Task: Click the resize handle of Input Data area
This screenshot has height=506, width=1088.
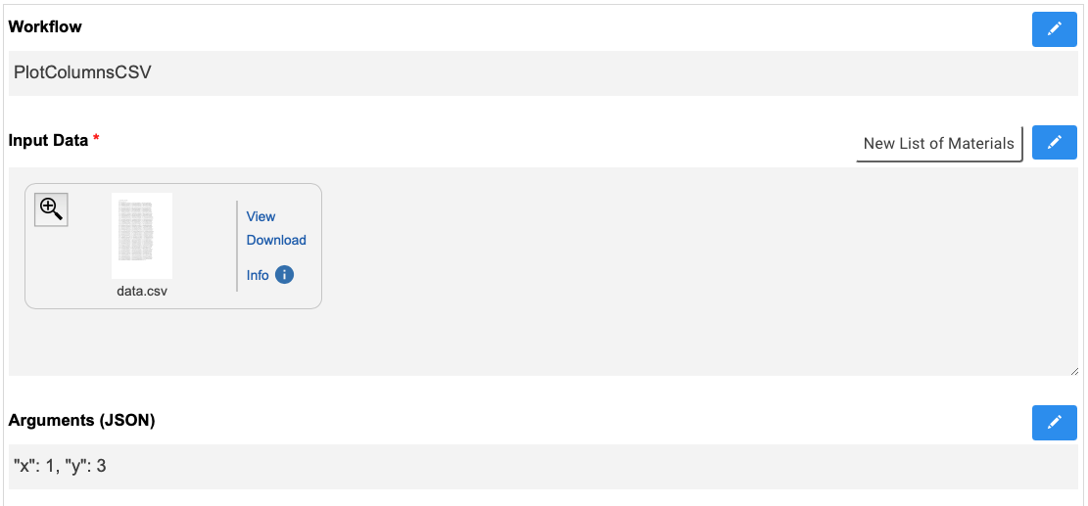Action: tap(1074, 371)
